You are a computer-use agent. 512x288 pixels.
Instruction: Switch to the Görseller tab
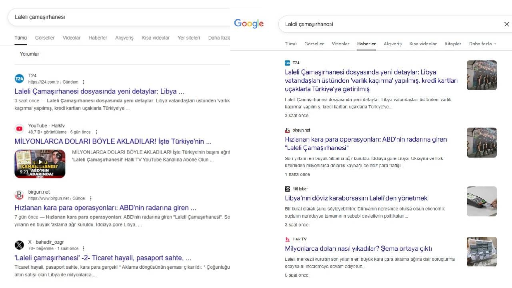point(44,38)
